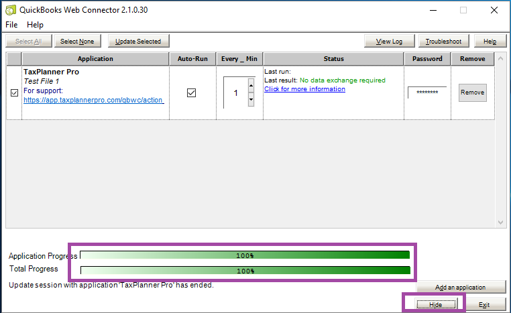511x313 pixels.
Task: Open the taxplannerpro.com support link
Action: click(93, 100)
